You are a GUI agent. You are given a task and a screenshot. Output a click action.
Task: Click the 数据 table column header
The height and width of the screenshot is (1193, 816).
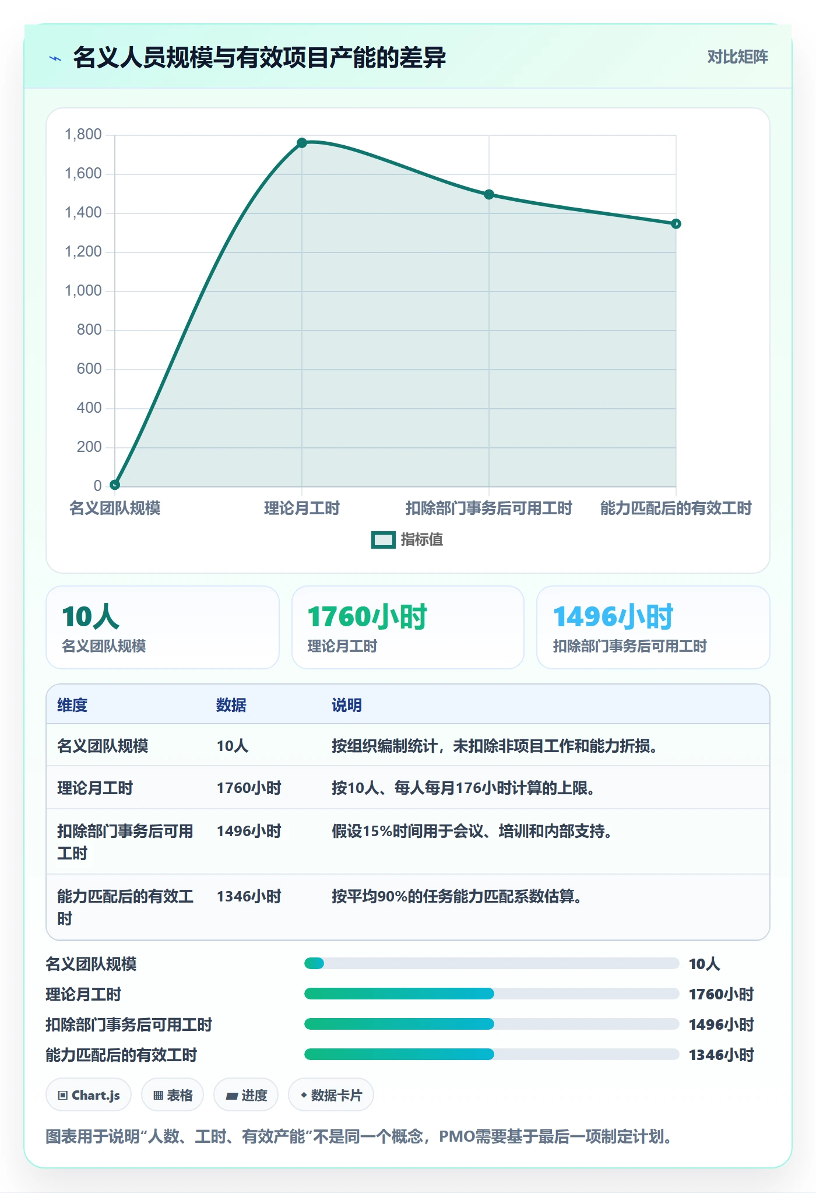pyautogui.click(x=231, y=705)
